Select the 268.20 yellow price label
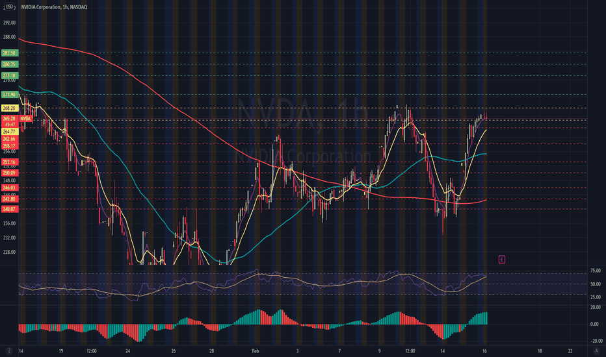This screenshot has width=606, height=357. click(x=9, y=108)
